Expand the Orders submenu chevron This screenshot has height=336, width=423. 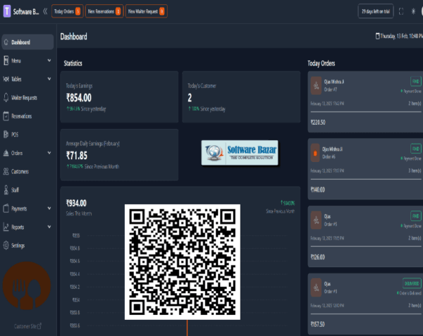click(49, 153)
